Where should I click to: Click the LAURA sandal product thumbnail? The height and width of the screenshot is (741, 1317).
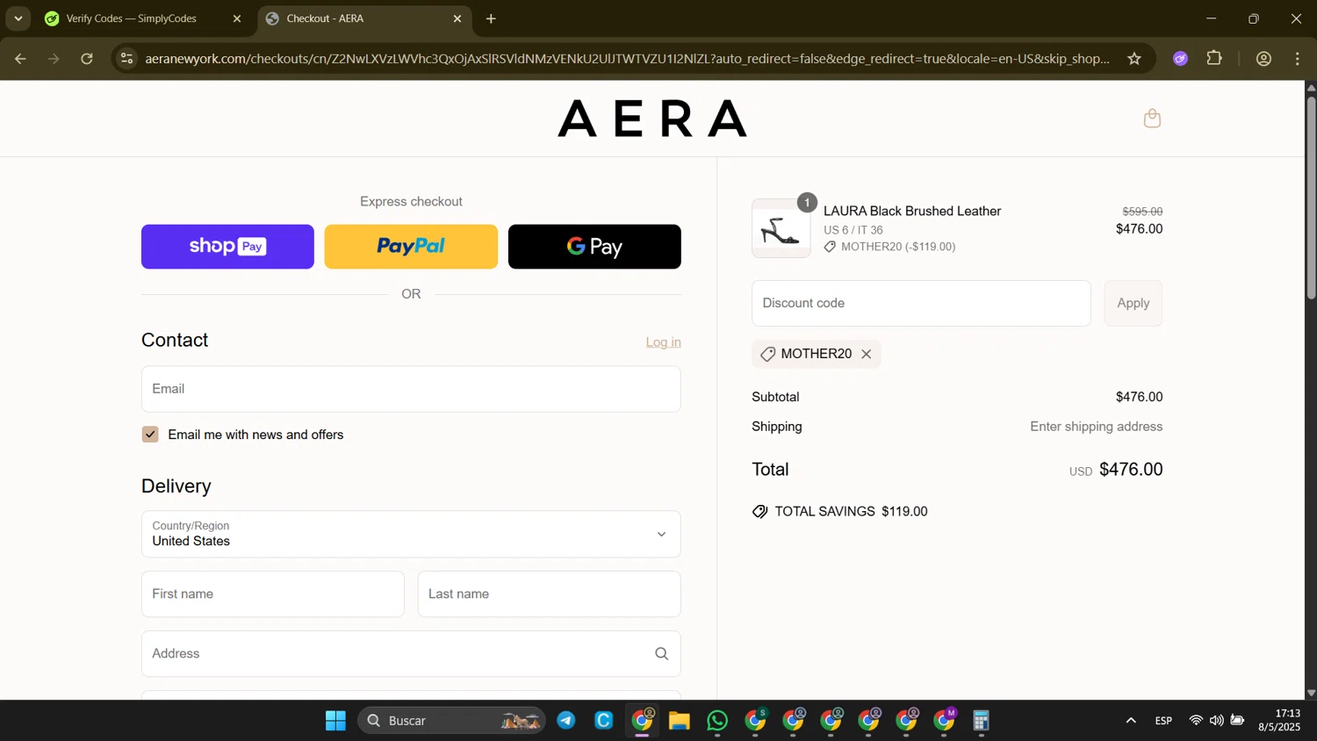tap(781, 228)
